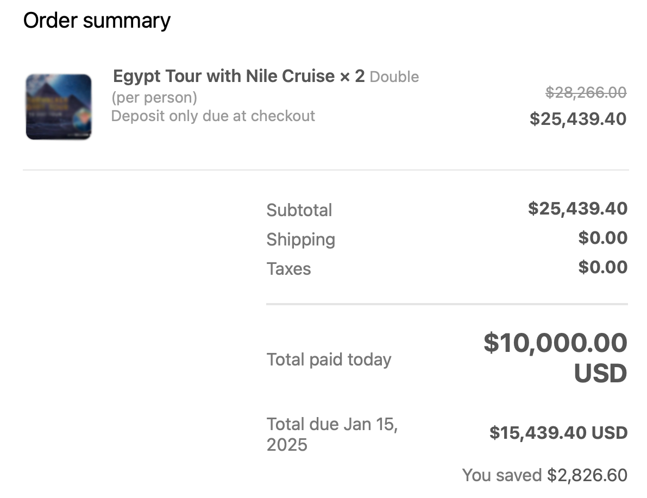Click the $10,000.00 total paid amount
The image size is (647, 498).
pyautogui.click(x=555, y=343)
